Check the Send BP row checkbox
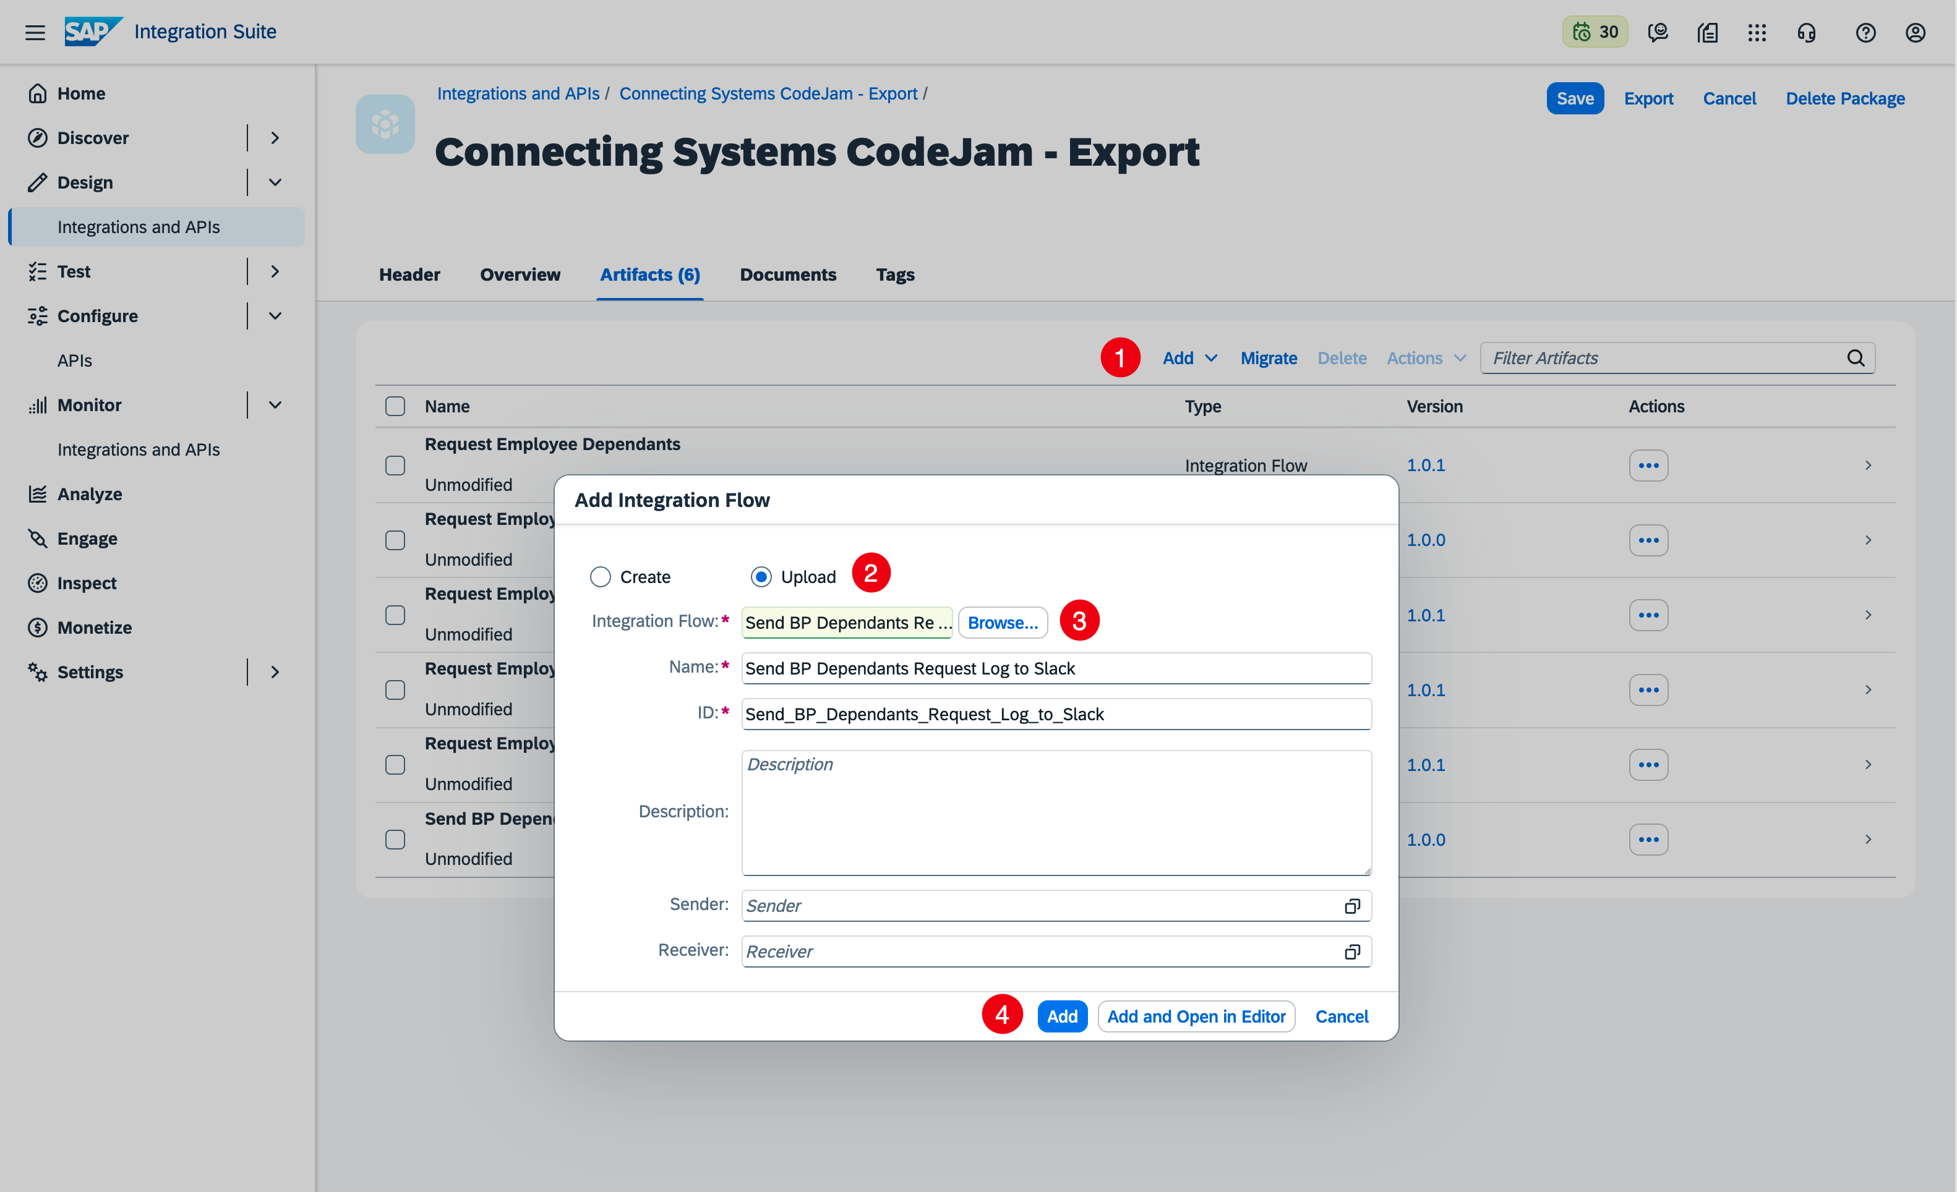Viewport: 1957px width, 1192px height. (x=395, y=840)
